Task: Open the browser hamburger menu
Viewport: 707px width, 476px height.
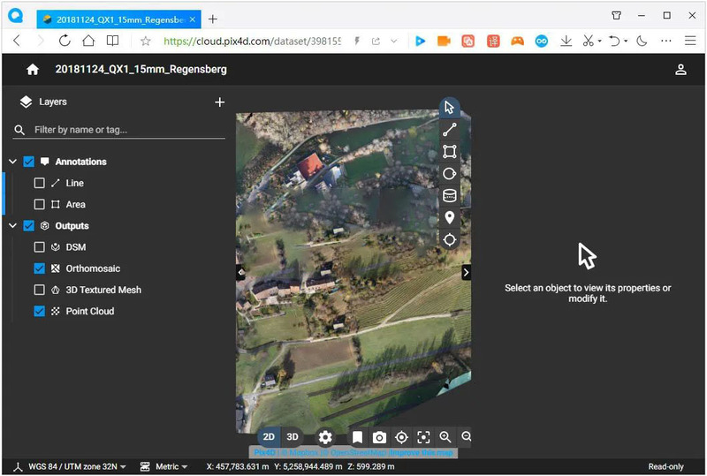Action: (x=690, y=41)
